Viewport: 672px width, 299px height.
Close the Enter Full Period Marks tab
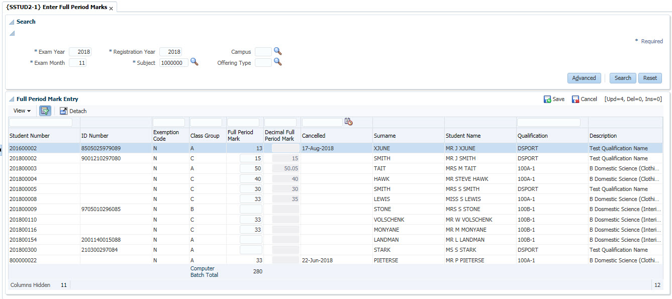111,9
